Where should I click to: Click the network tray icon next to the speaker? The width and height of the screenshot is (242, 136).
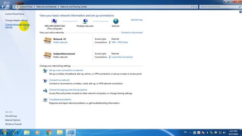pos(220,133)
